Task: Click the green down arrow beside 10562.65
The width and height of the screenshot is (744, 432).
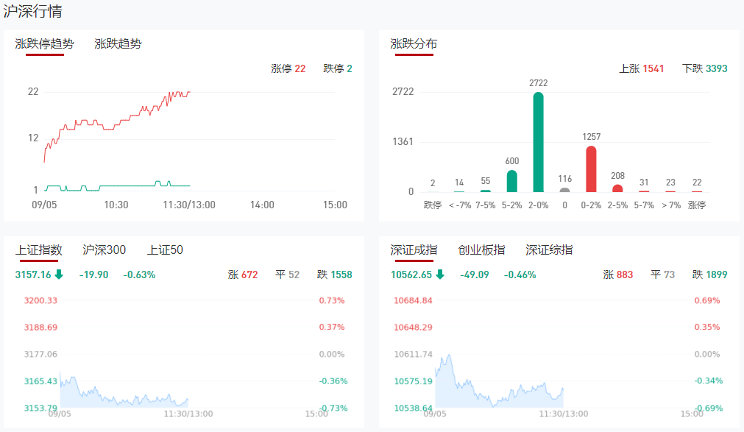Action: 440,275
